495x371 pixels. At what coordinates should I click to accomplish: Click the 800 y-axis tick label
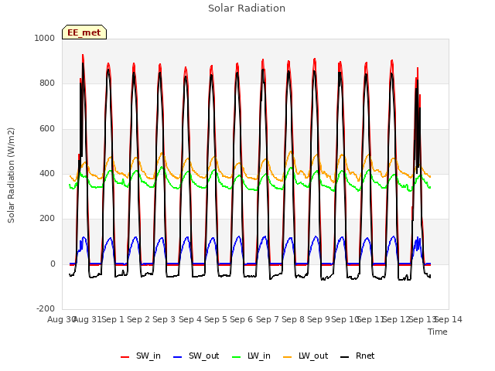click(47, 83)
